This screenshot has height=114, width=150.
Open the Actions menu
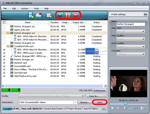pyautogui.click(x=25, y=9)
